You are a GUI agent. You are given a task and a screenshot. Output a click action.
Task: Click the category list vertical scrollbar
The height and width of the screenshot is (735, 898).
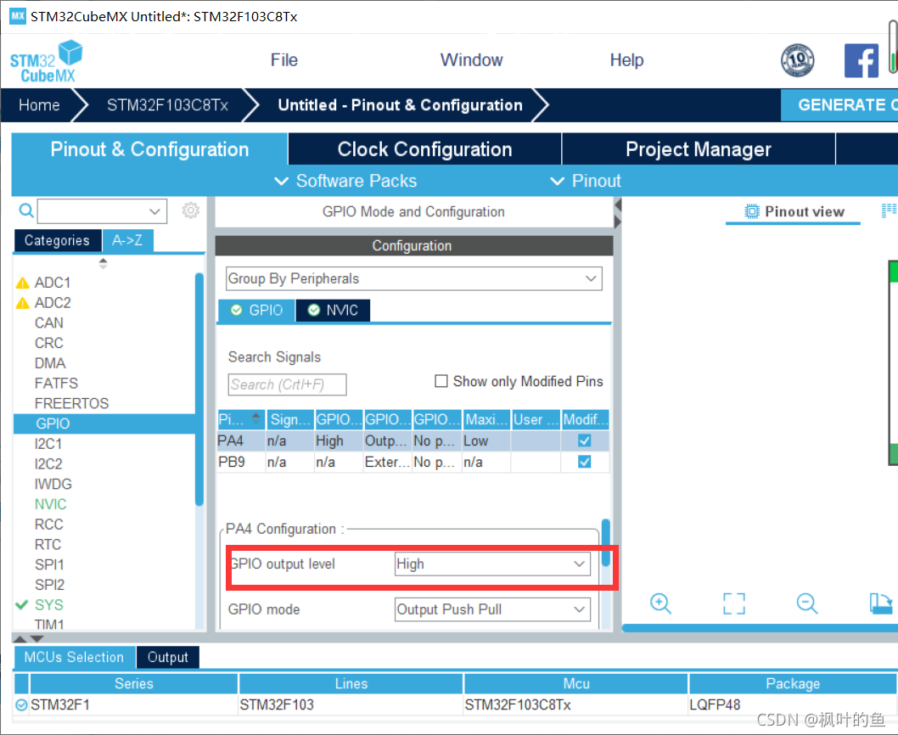(x=199, y=390)
